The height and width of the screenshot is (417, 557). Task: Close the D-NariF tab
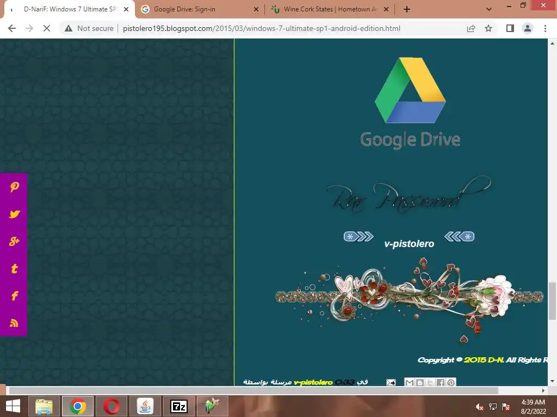click(x=126, y=9)
